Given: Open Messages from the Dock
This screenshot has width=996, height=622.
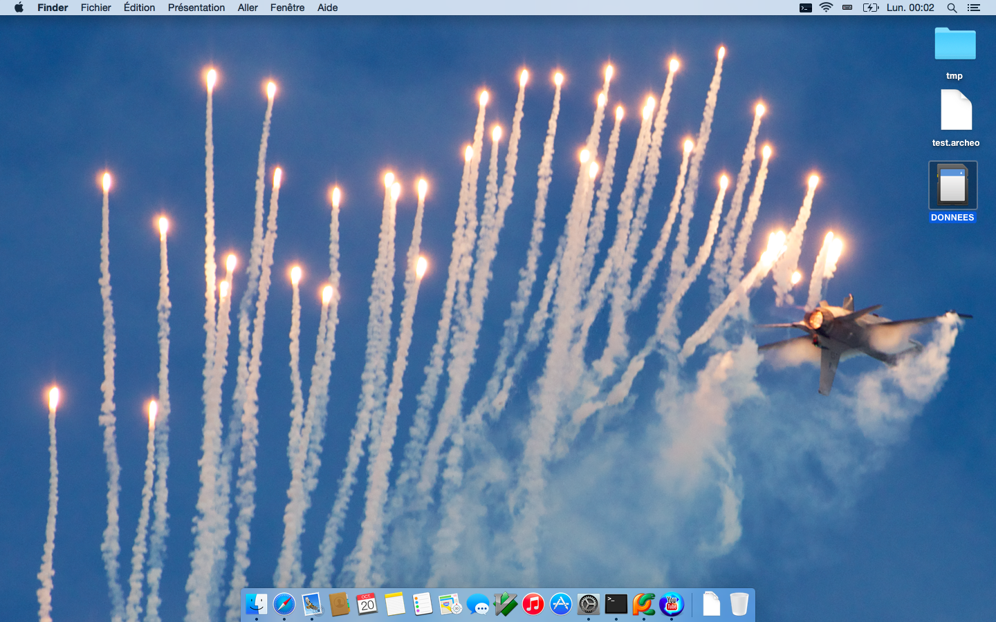Looking at the screenshot, I should pos(478,605).
